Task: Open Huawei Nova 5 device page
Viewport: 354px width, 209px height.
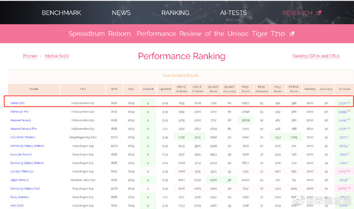Action: (x=21, y=120)
